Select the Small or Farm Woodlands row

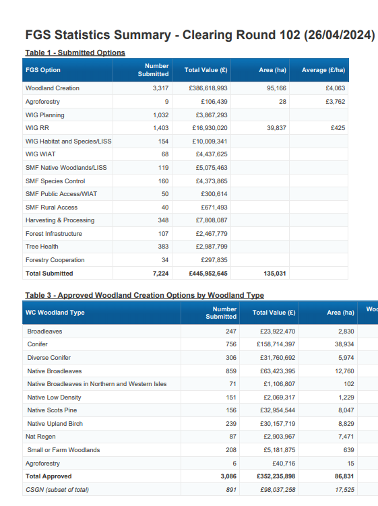coord(200,450)
